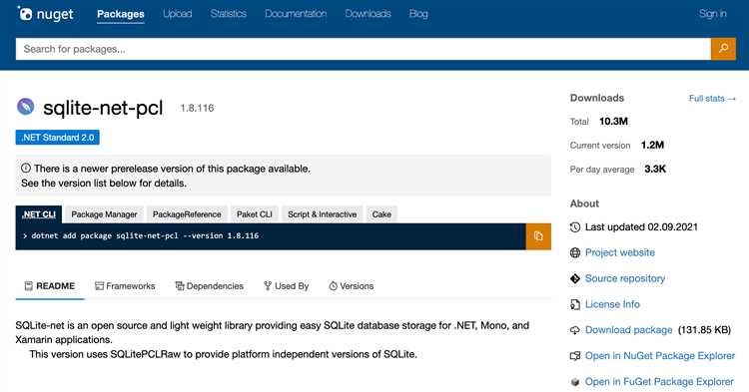Open the Upload nav item
The height and width of the screenshot is (392, 749).
177,14
